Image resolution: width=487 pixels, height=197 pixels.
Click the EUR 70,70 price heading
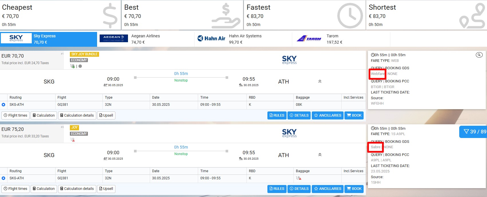pyautogui.click(x=13, y=56)
